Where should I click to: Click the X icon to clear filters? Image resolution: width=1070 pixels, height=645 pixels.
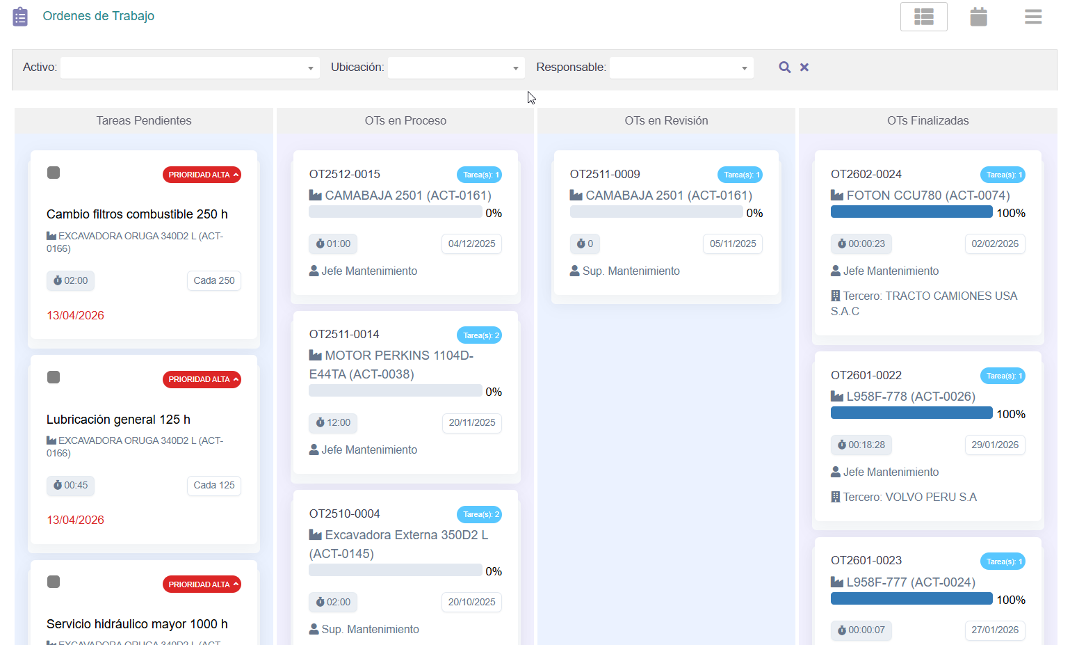(x=804, y=67)
